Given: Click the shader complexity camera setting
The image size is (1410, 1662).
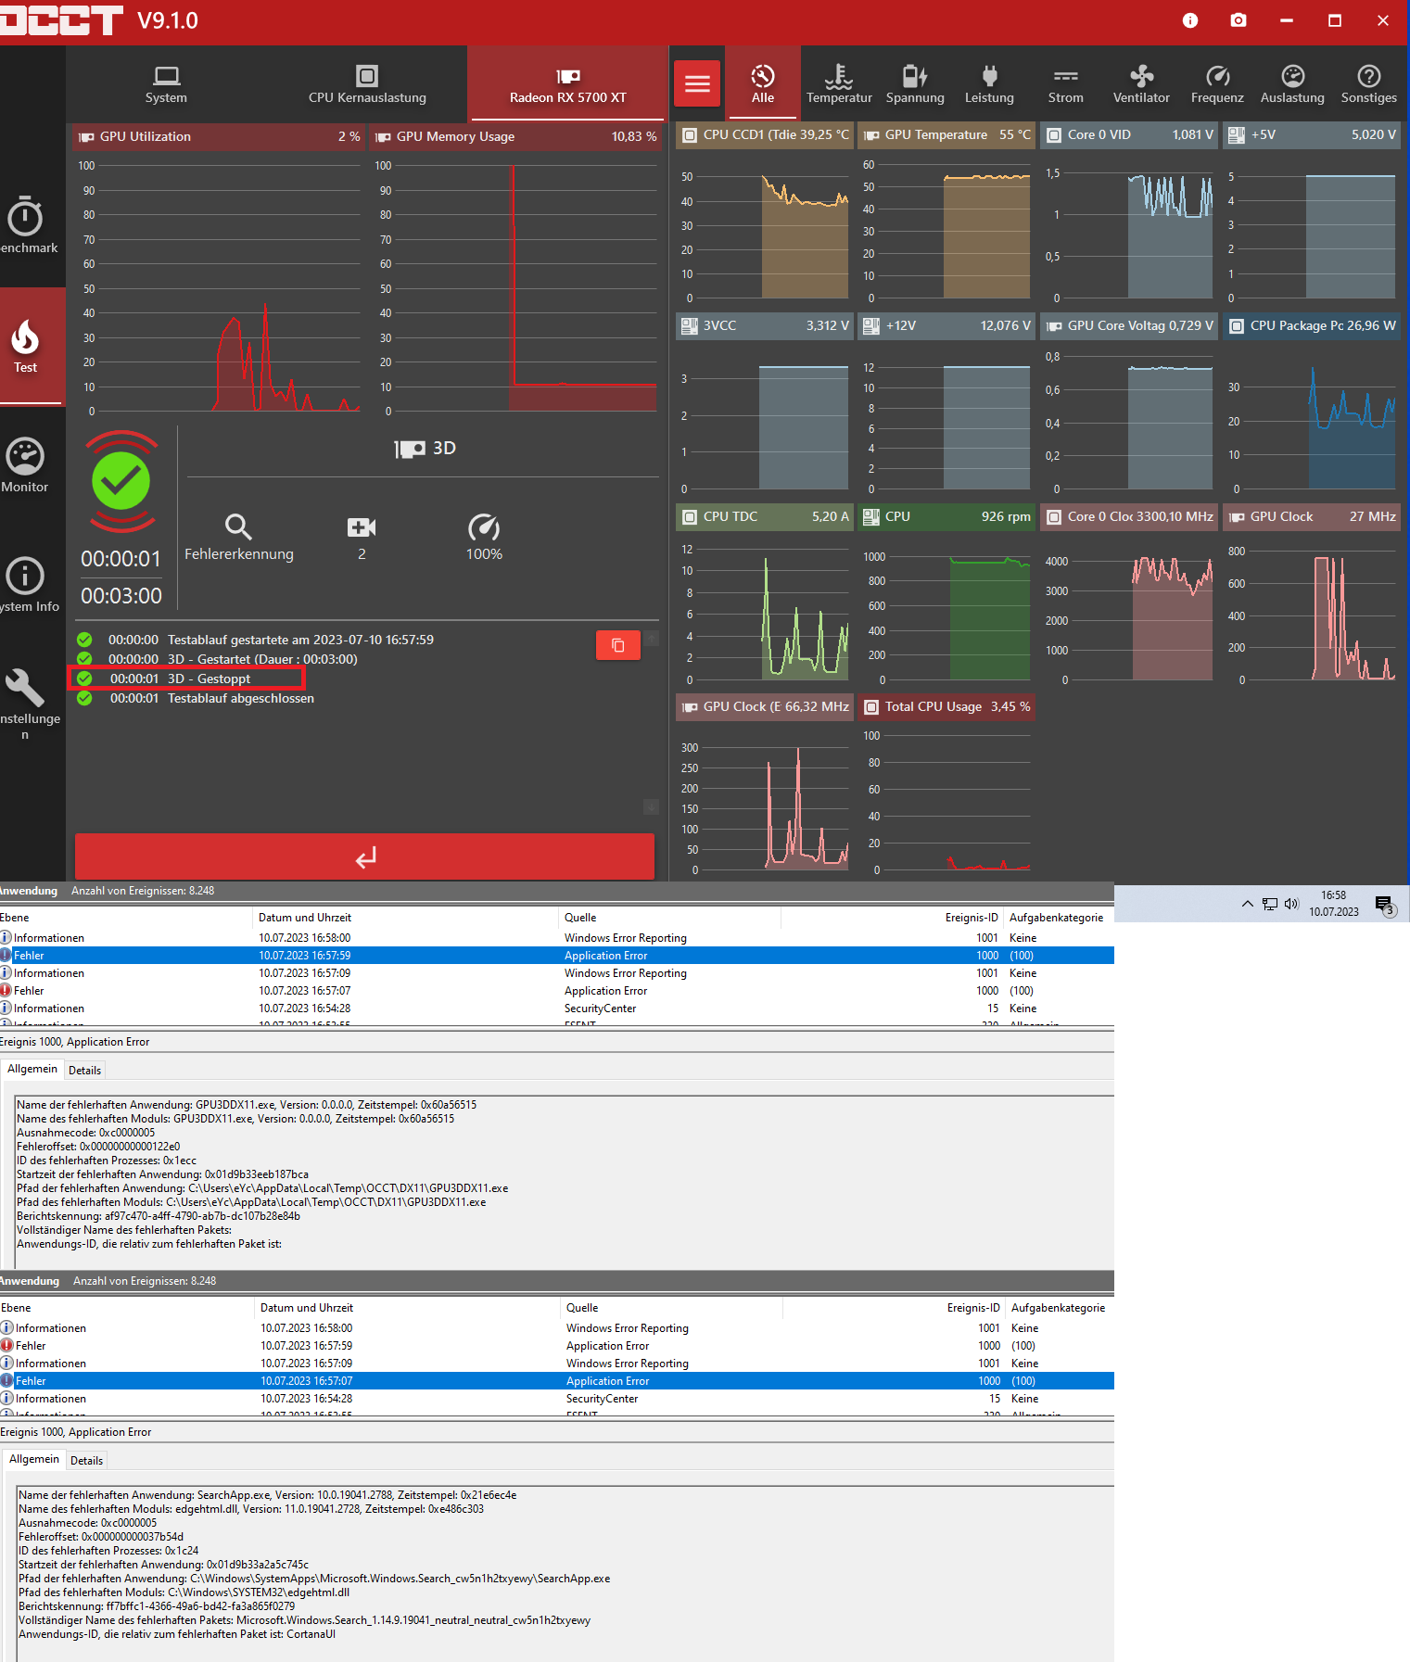Looking at the screenshot, I should (x=362, y=538).
